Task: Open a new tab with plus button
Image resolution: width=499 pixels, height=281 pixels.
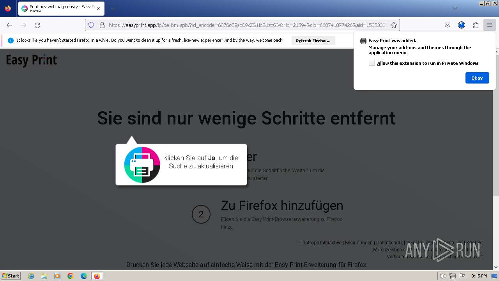Action: [x=113, y=9]
